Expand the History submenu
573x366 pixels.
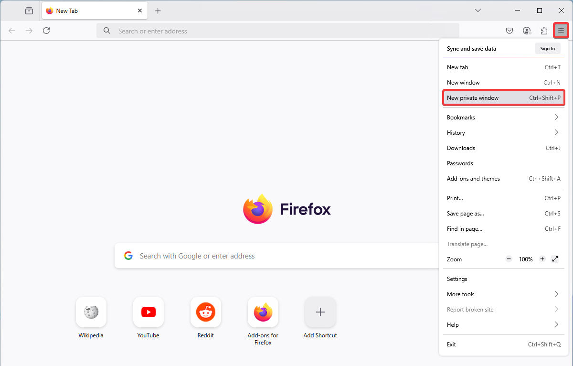coord(504,133)
